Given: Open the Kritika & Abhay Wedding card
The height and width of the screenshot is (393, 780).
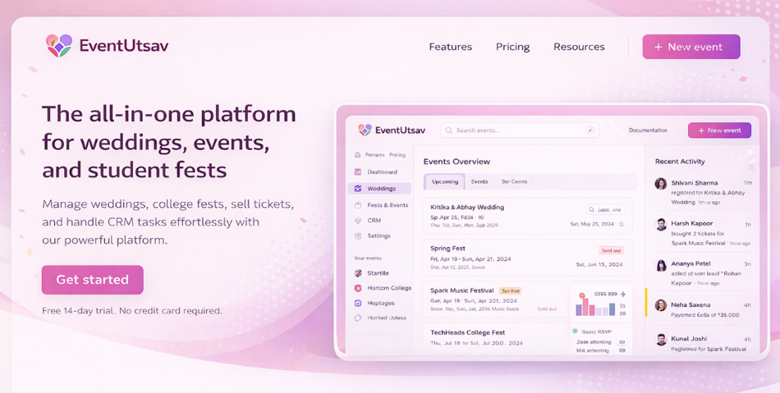Looking at the screenshot, I should coord(527,216).
